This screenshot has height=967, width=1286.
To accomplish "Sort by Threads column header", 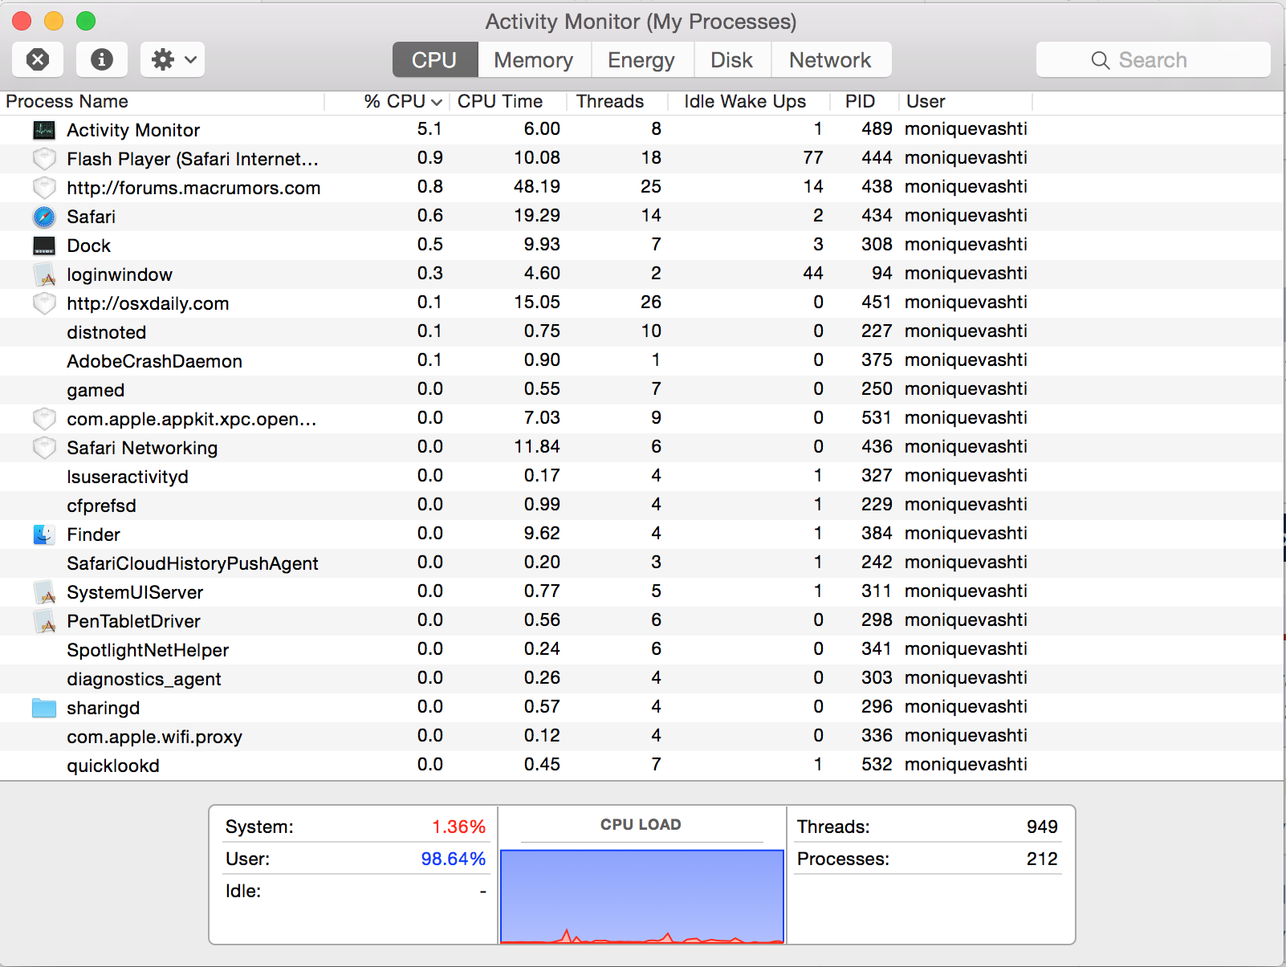I will pyautogui.click(x=617, y=101).
